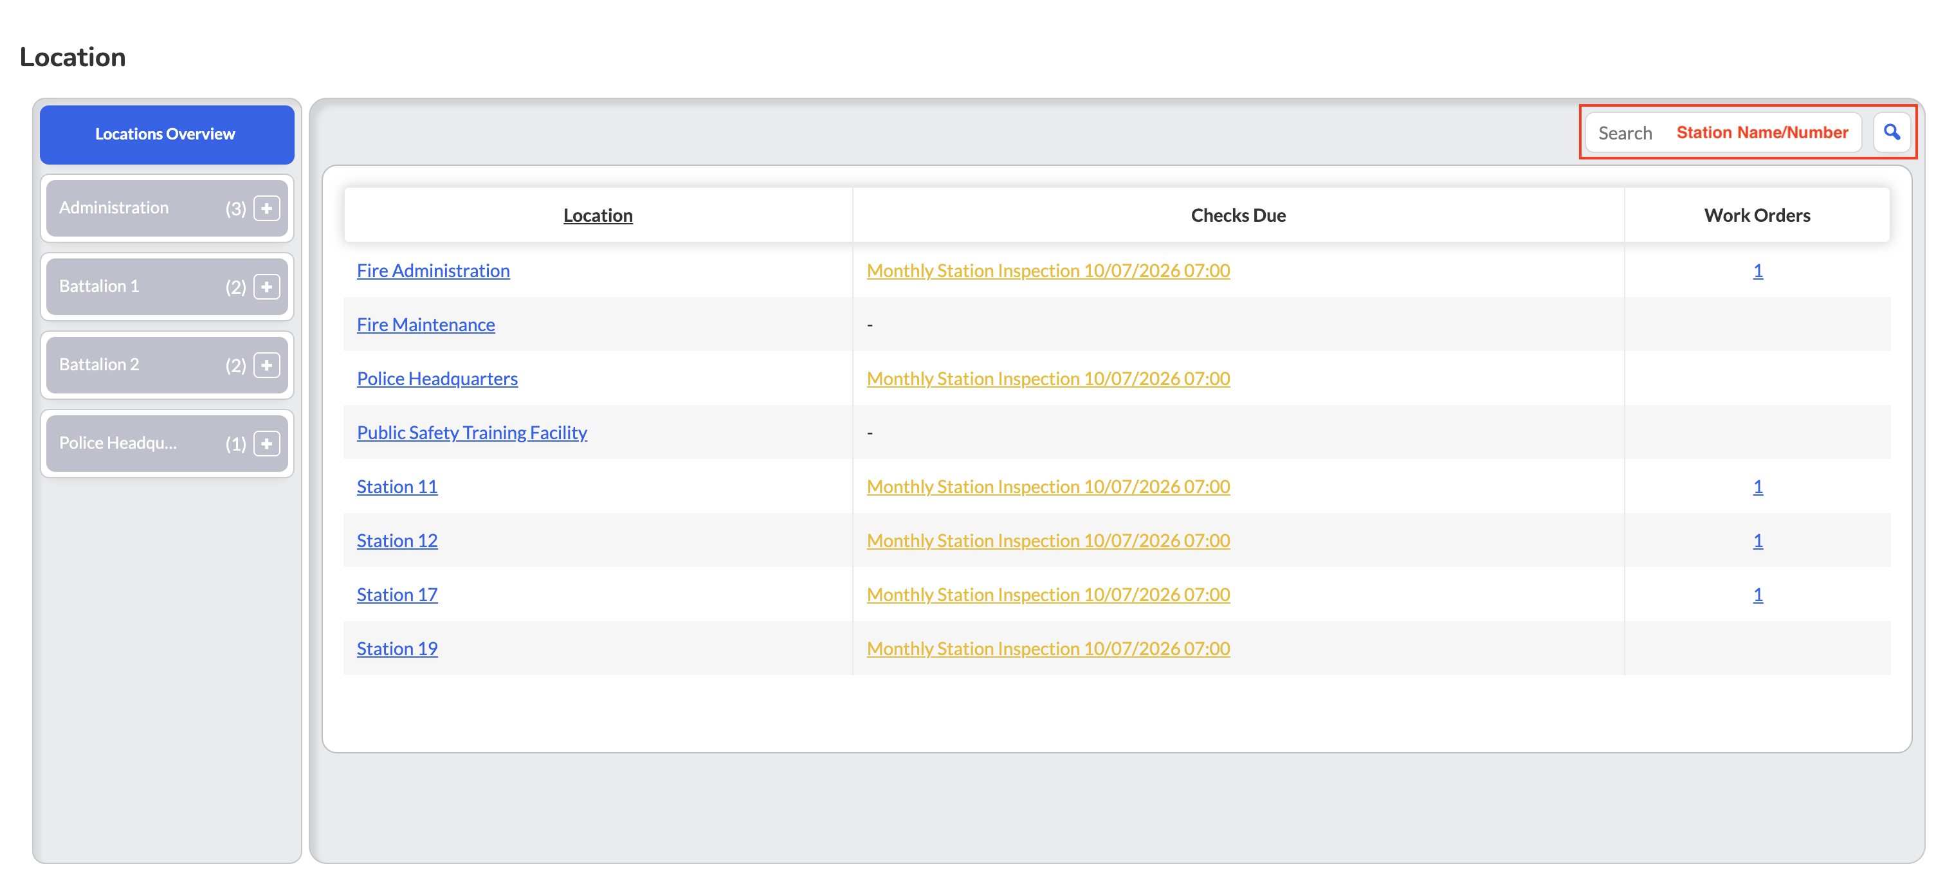Focus the Search input field
Screen dimensions: 1945x891
(1723, 133)
